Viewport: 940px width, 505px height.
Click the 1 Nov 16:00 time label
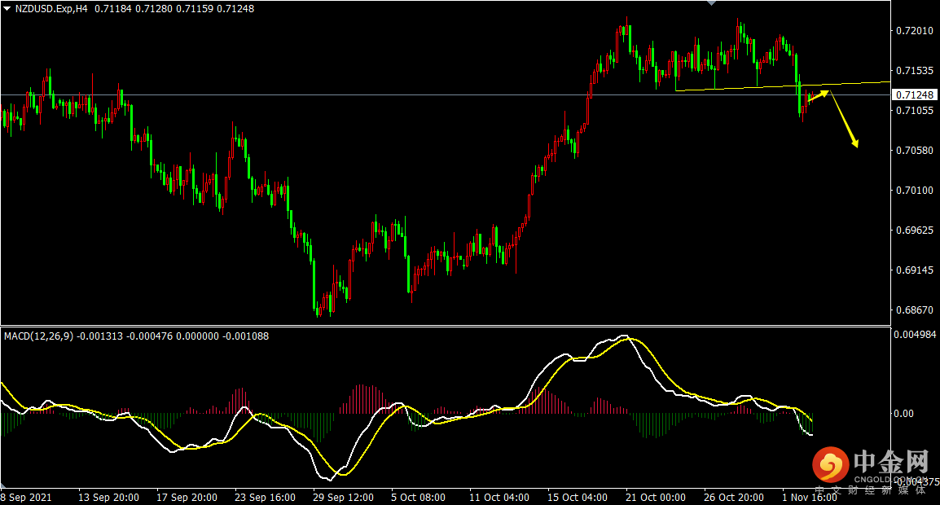click(808, 497)
